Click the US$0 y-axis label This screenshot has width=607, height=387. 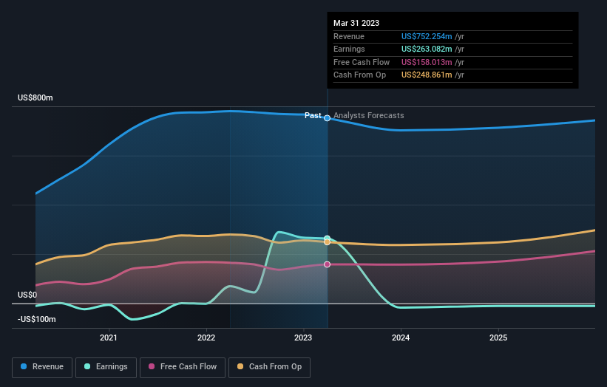27,295
